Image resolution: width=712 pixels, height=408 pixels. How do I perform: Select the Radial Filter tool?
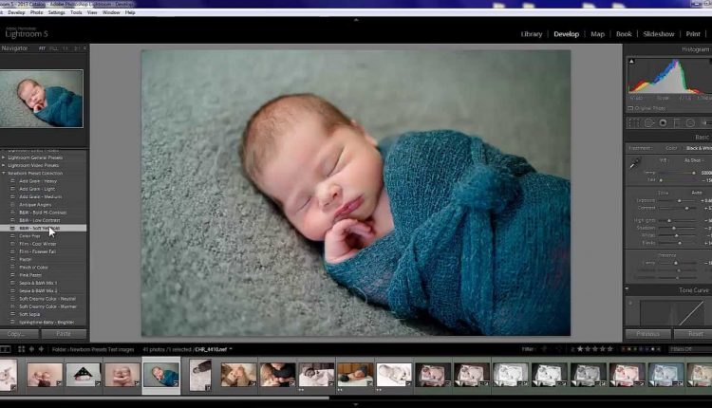point(690,123)
